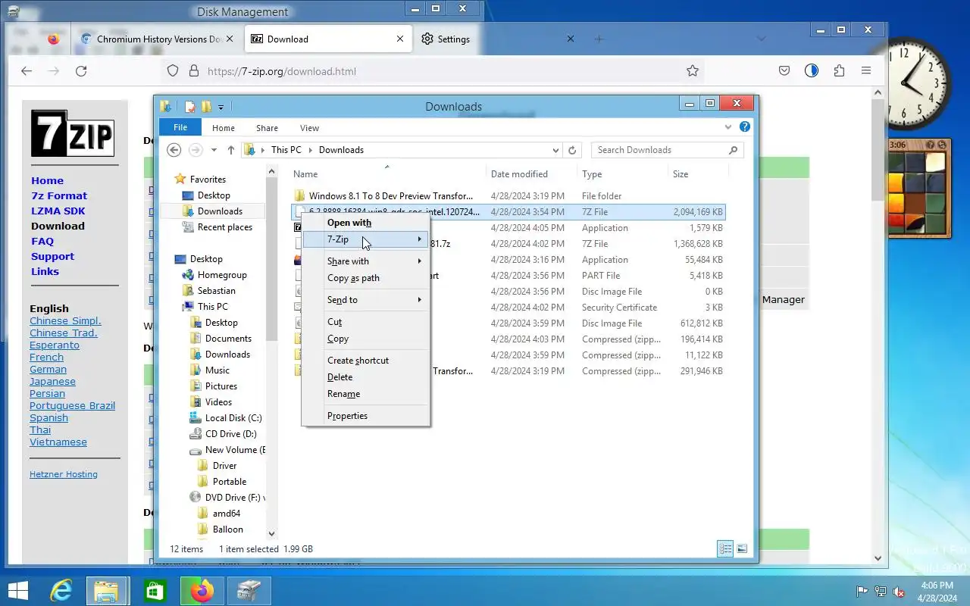Refresh the Downloads folder view
The height and width of the screenshot is (606, 970).
pyautogui.click(x=572, y=150)
